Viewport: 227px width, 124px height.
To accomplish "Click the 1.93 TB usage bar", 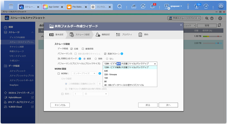I will tap(212, 36).
